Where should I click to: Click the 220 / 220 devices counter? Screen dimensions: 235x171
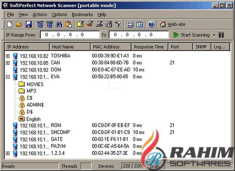tap(132, 166)
